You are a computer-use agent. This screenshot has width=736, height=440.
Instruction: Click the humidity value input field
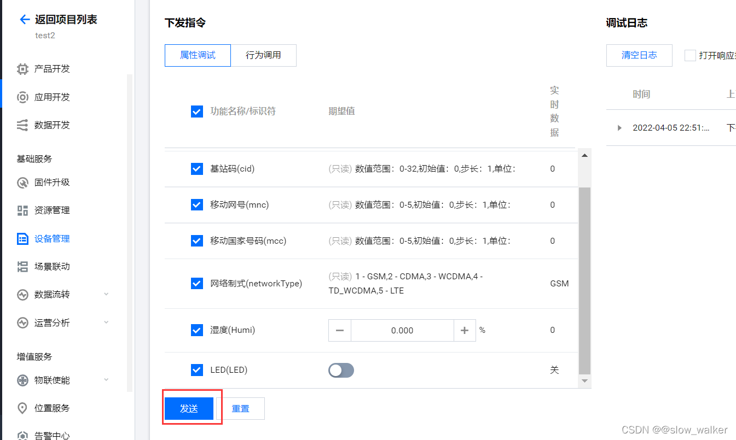coord(402,331)
